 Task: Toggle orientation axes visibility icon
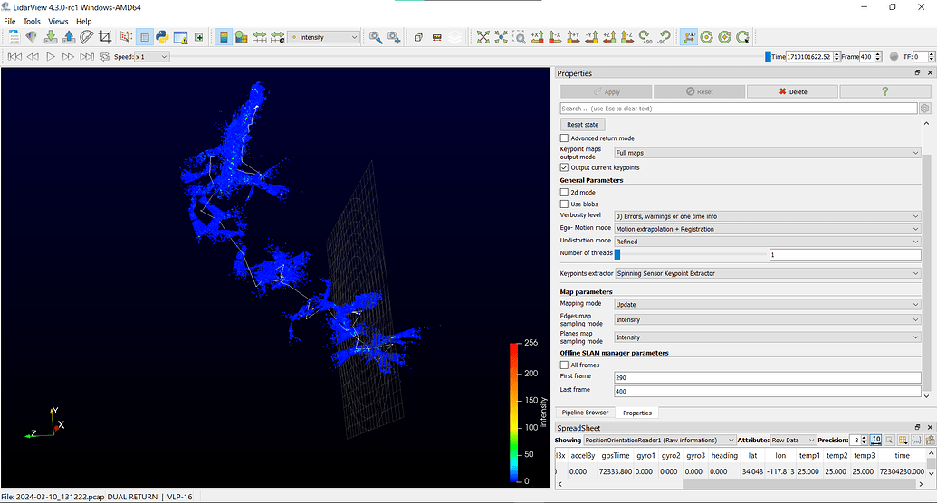688,37
